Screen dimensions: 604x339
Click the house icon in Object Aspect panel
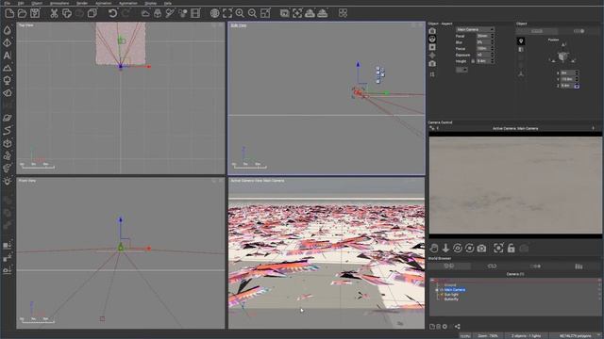click(x=432, y=31)
